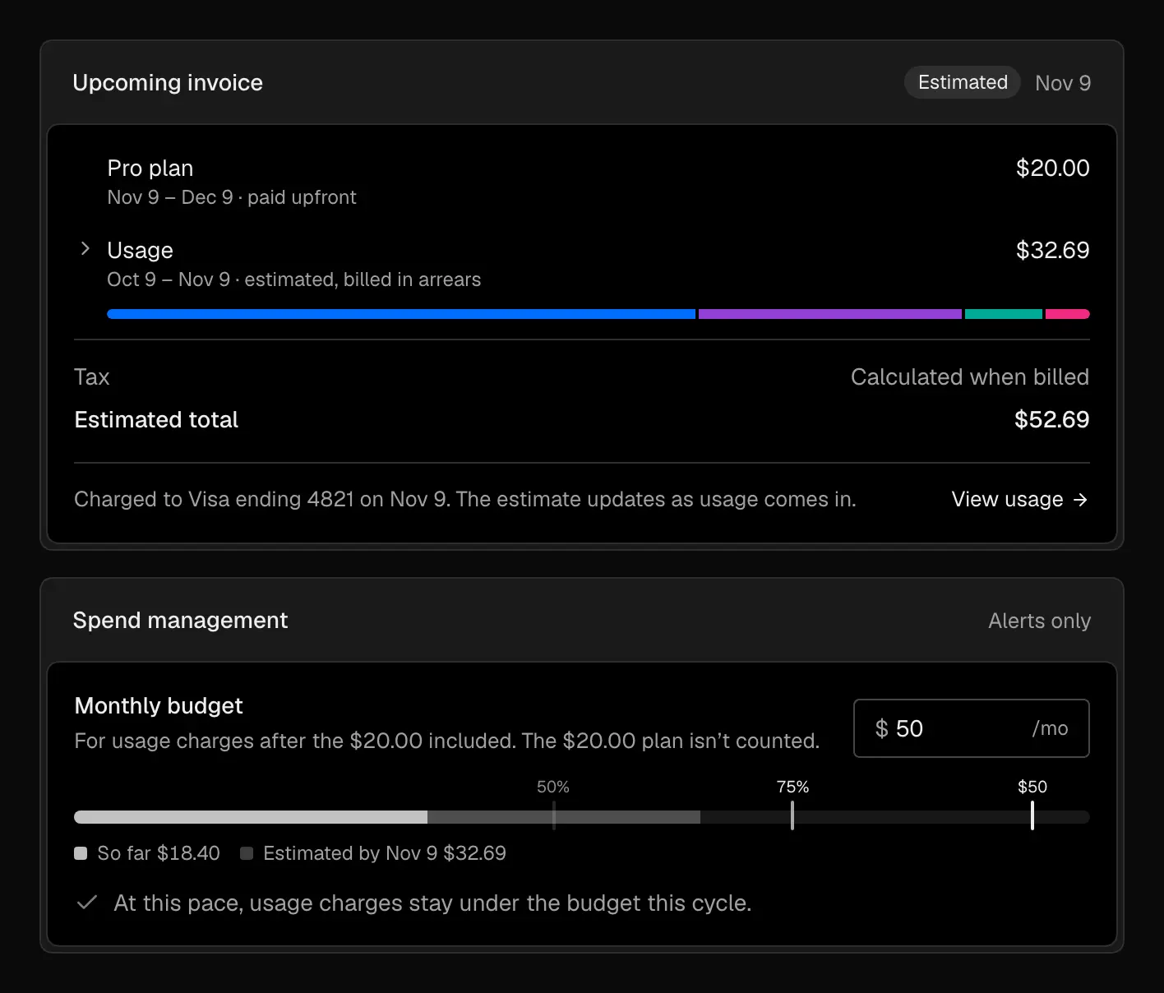Click the $20.00 Pro plan amount
The image size is (1164, 993).
tap(1053, 168)
